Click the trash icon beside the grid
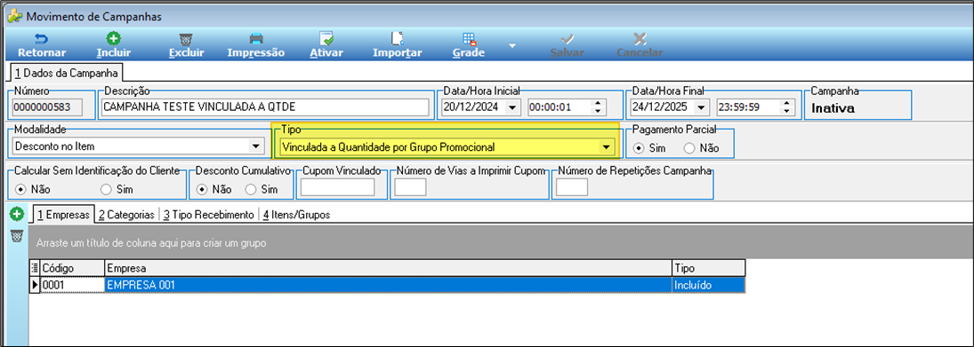Viewport: 974px width, 347px height. [17, 235]
